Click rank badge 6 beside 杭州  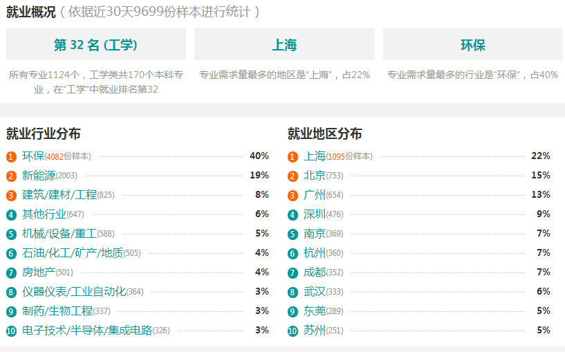click(x=293, y=254)
